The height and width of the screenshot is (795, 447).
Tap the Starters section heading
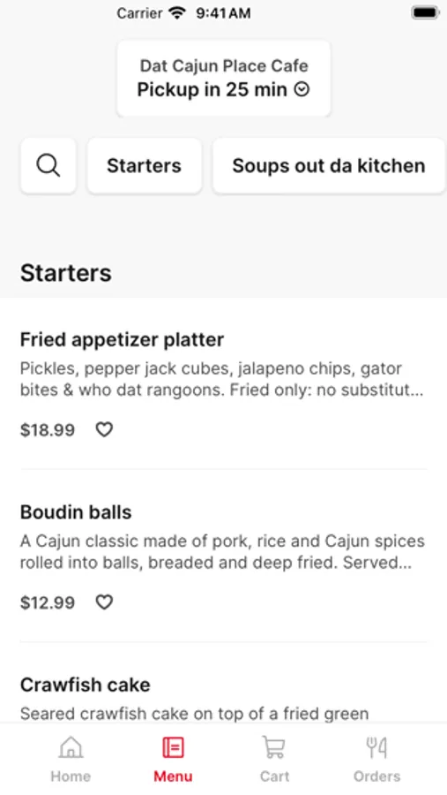pyautogui.click(x=66, y=273)
